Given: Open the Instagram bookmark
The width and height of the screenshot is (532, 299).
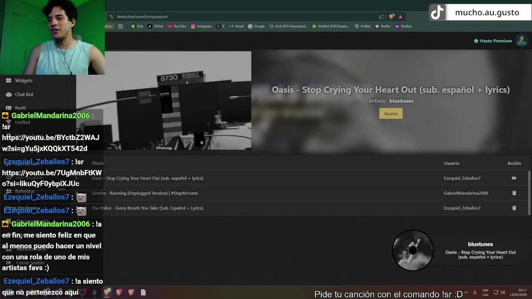Looking at the screenshot, I should 201,26.
